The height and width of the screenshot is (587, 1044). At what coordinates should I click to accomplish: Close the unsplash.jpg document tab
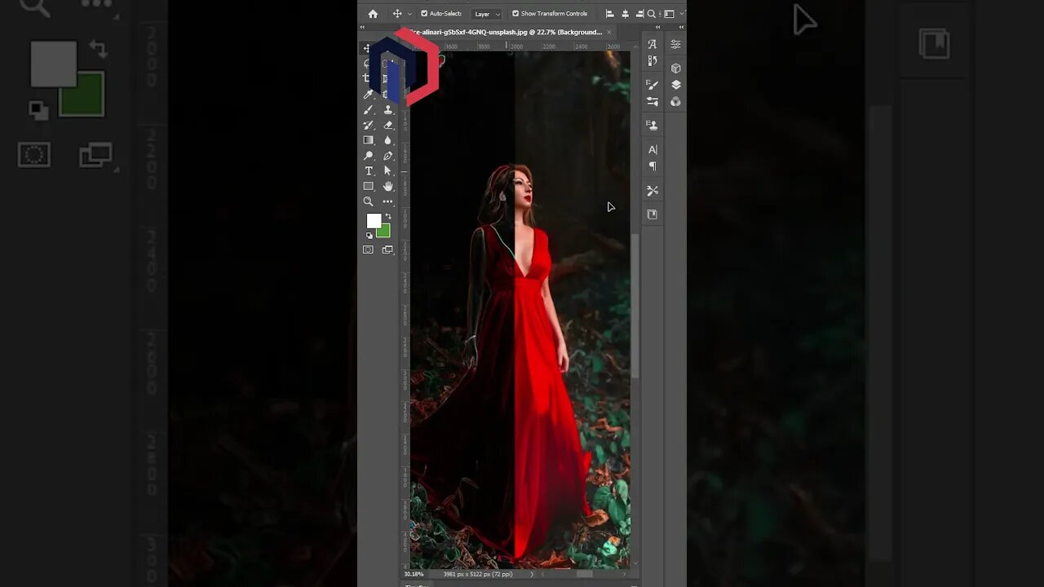609,32
